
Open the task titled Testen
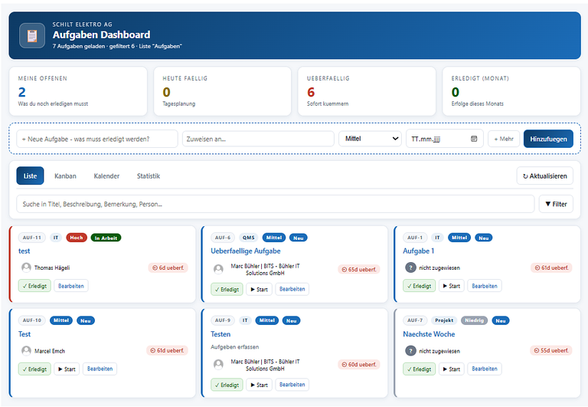click(x=220, y=333)
